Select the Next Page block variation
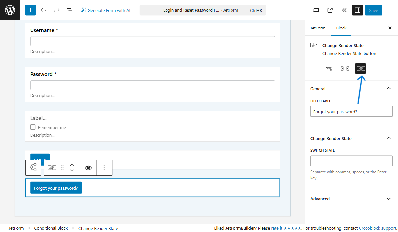Viewport: 398px width, 232px height. click(339, 68)
